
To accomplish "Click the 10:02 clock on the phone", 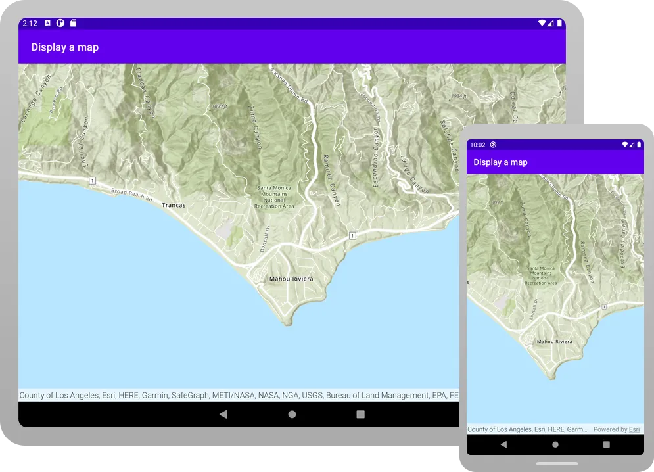I will tap(478, 145).
